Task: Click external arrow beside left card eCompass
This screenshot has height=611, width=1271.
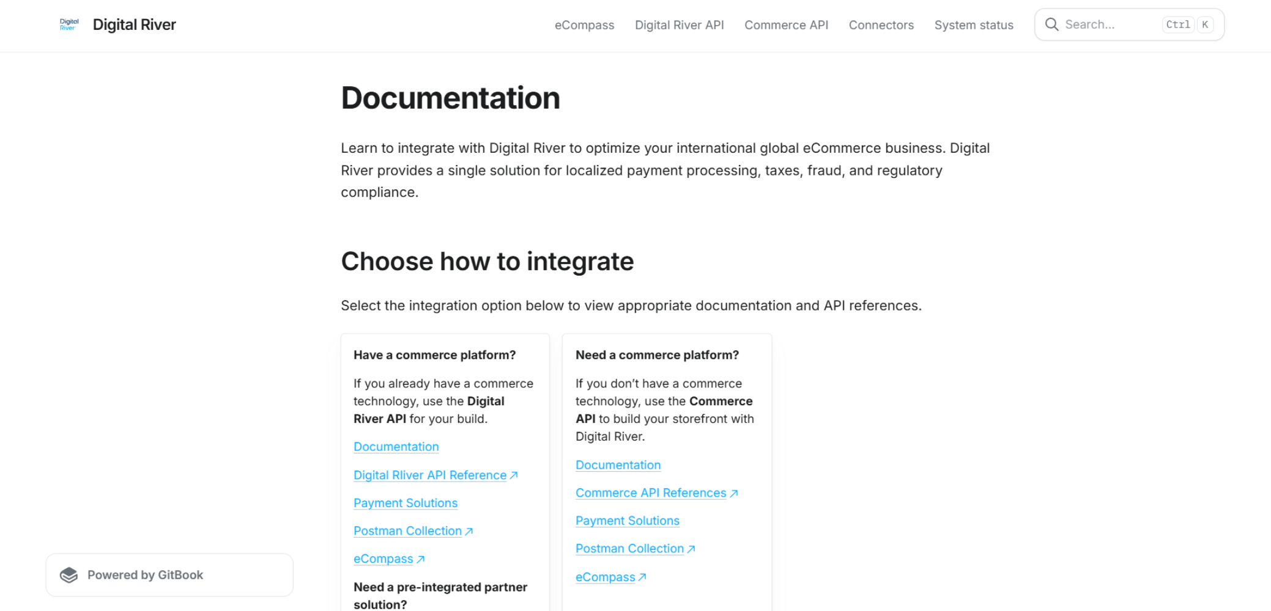Action: coord(420,559)
